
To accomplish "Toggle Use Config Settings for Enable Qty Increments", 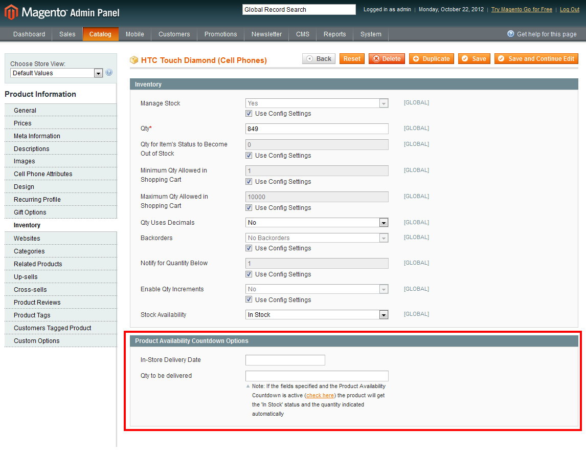I will (x=249, y=299).
